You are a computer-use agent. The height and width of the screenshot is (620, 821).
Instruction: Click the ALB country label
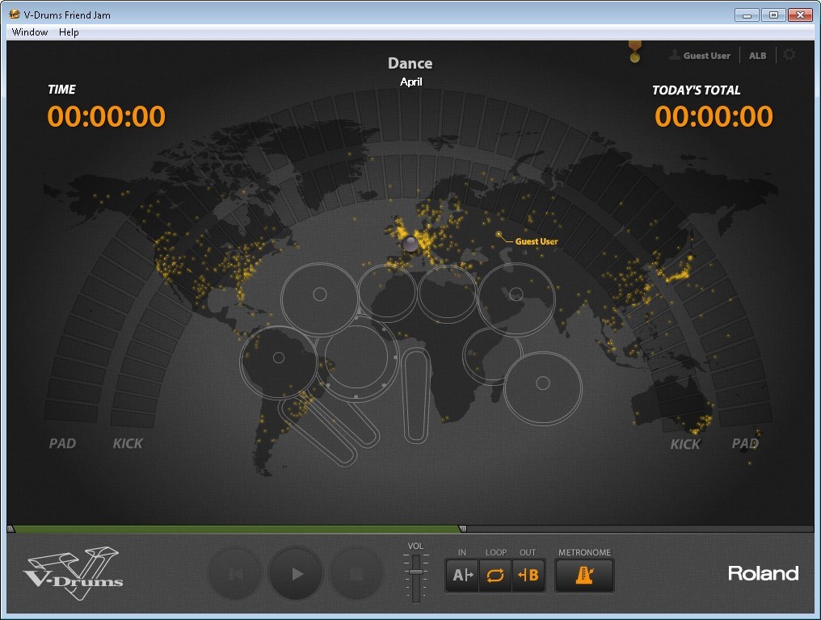(x=757, y=56)
